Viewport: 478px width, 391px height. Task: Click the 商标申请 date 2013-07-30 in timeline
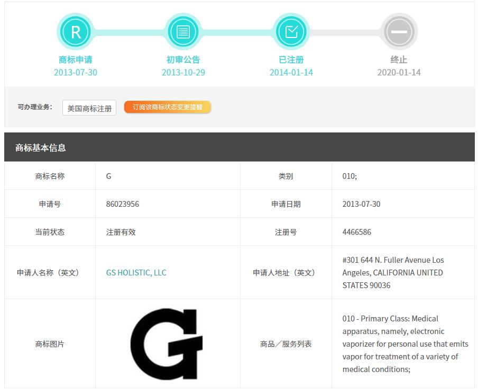(76, 73)
